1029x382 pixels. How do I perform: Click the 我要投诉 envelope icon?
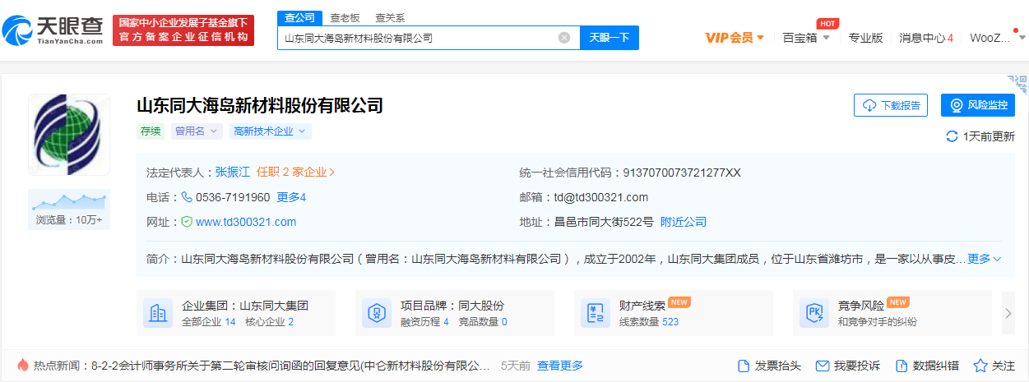point(822,366)
